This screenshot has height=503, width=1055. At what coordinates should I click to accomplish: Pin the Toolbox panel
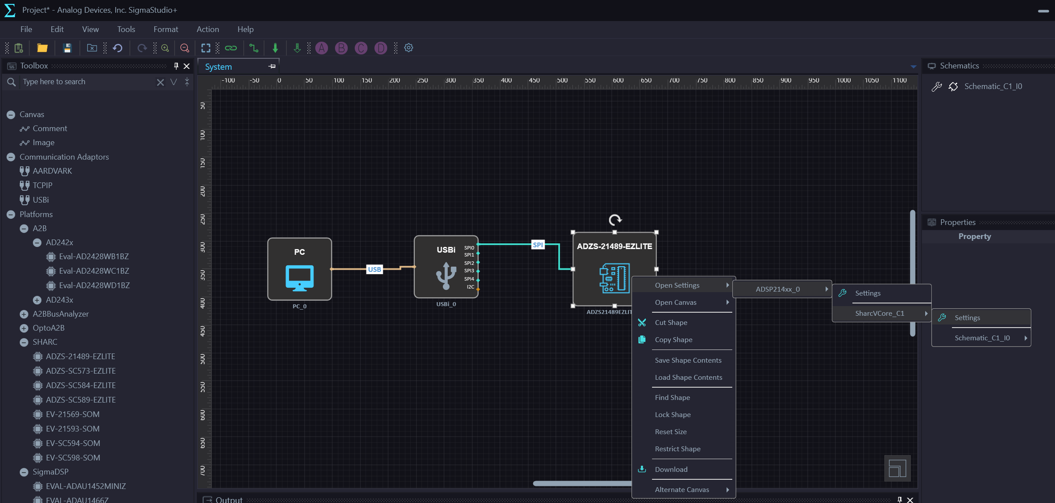pos(176,66)
